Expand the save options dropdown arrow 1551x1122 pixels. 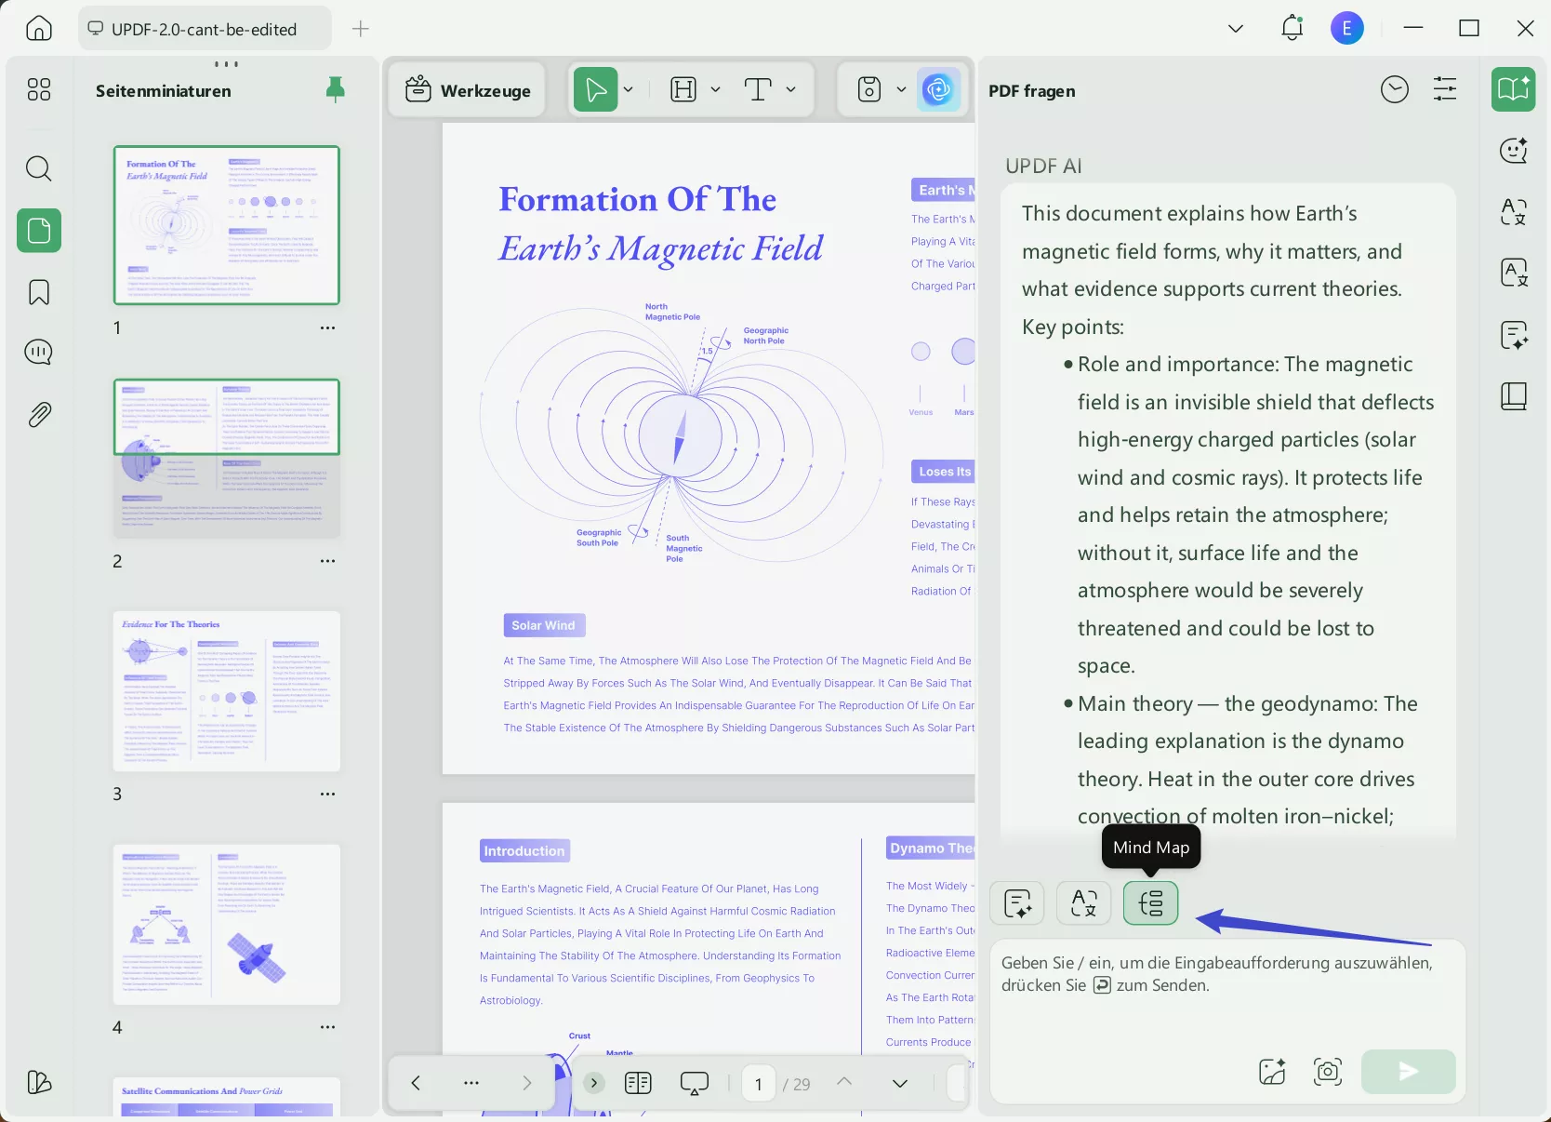900,89
